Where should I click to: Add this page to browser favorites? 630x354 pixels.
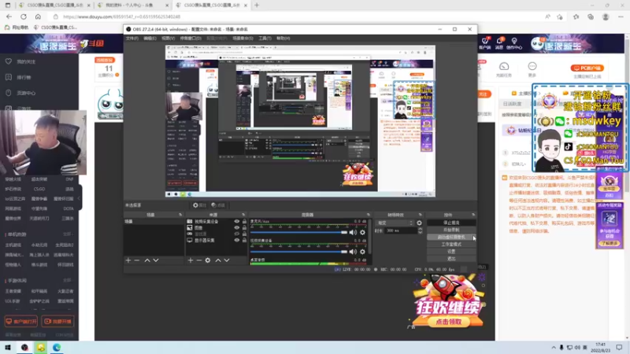(560, 17)
